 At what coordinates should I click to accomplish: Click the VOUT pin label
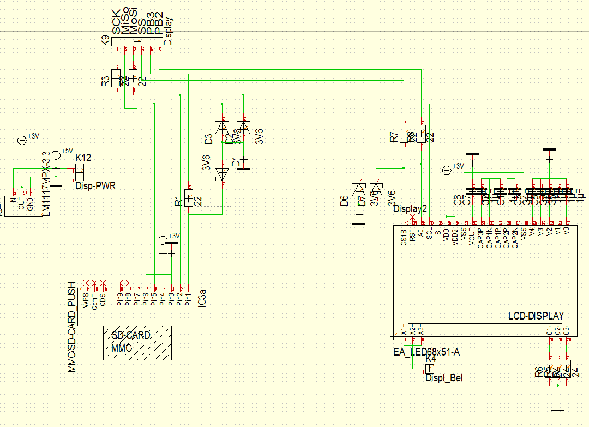(x=472, y=237)
